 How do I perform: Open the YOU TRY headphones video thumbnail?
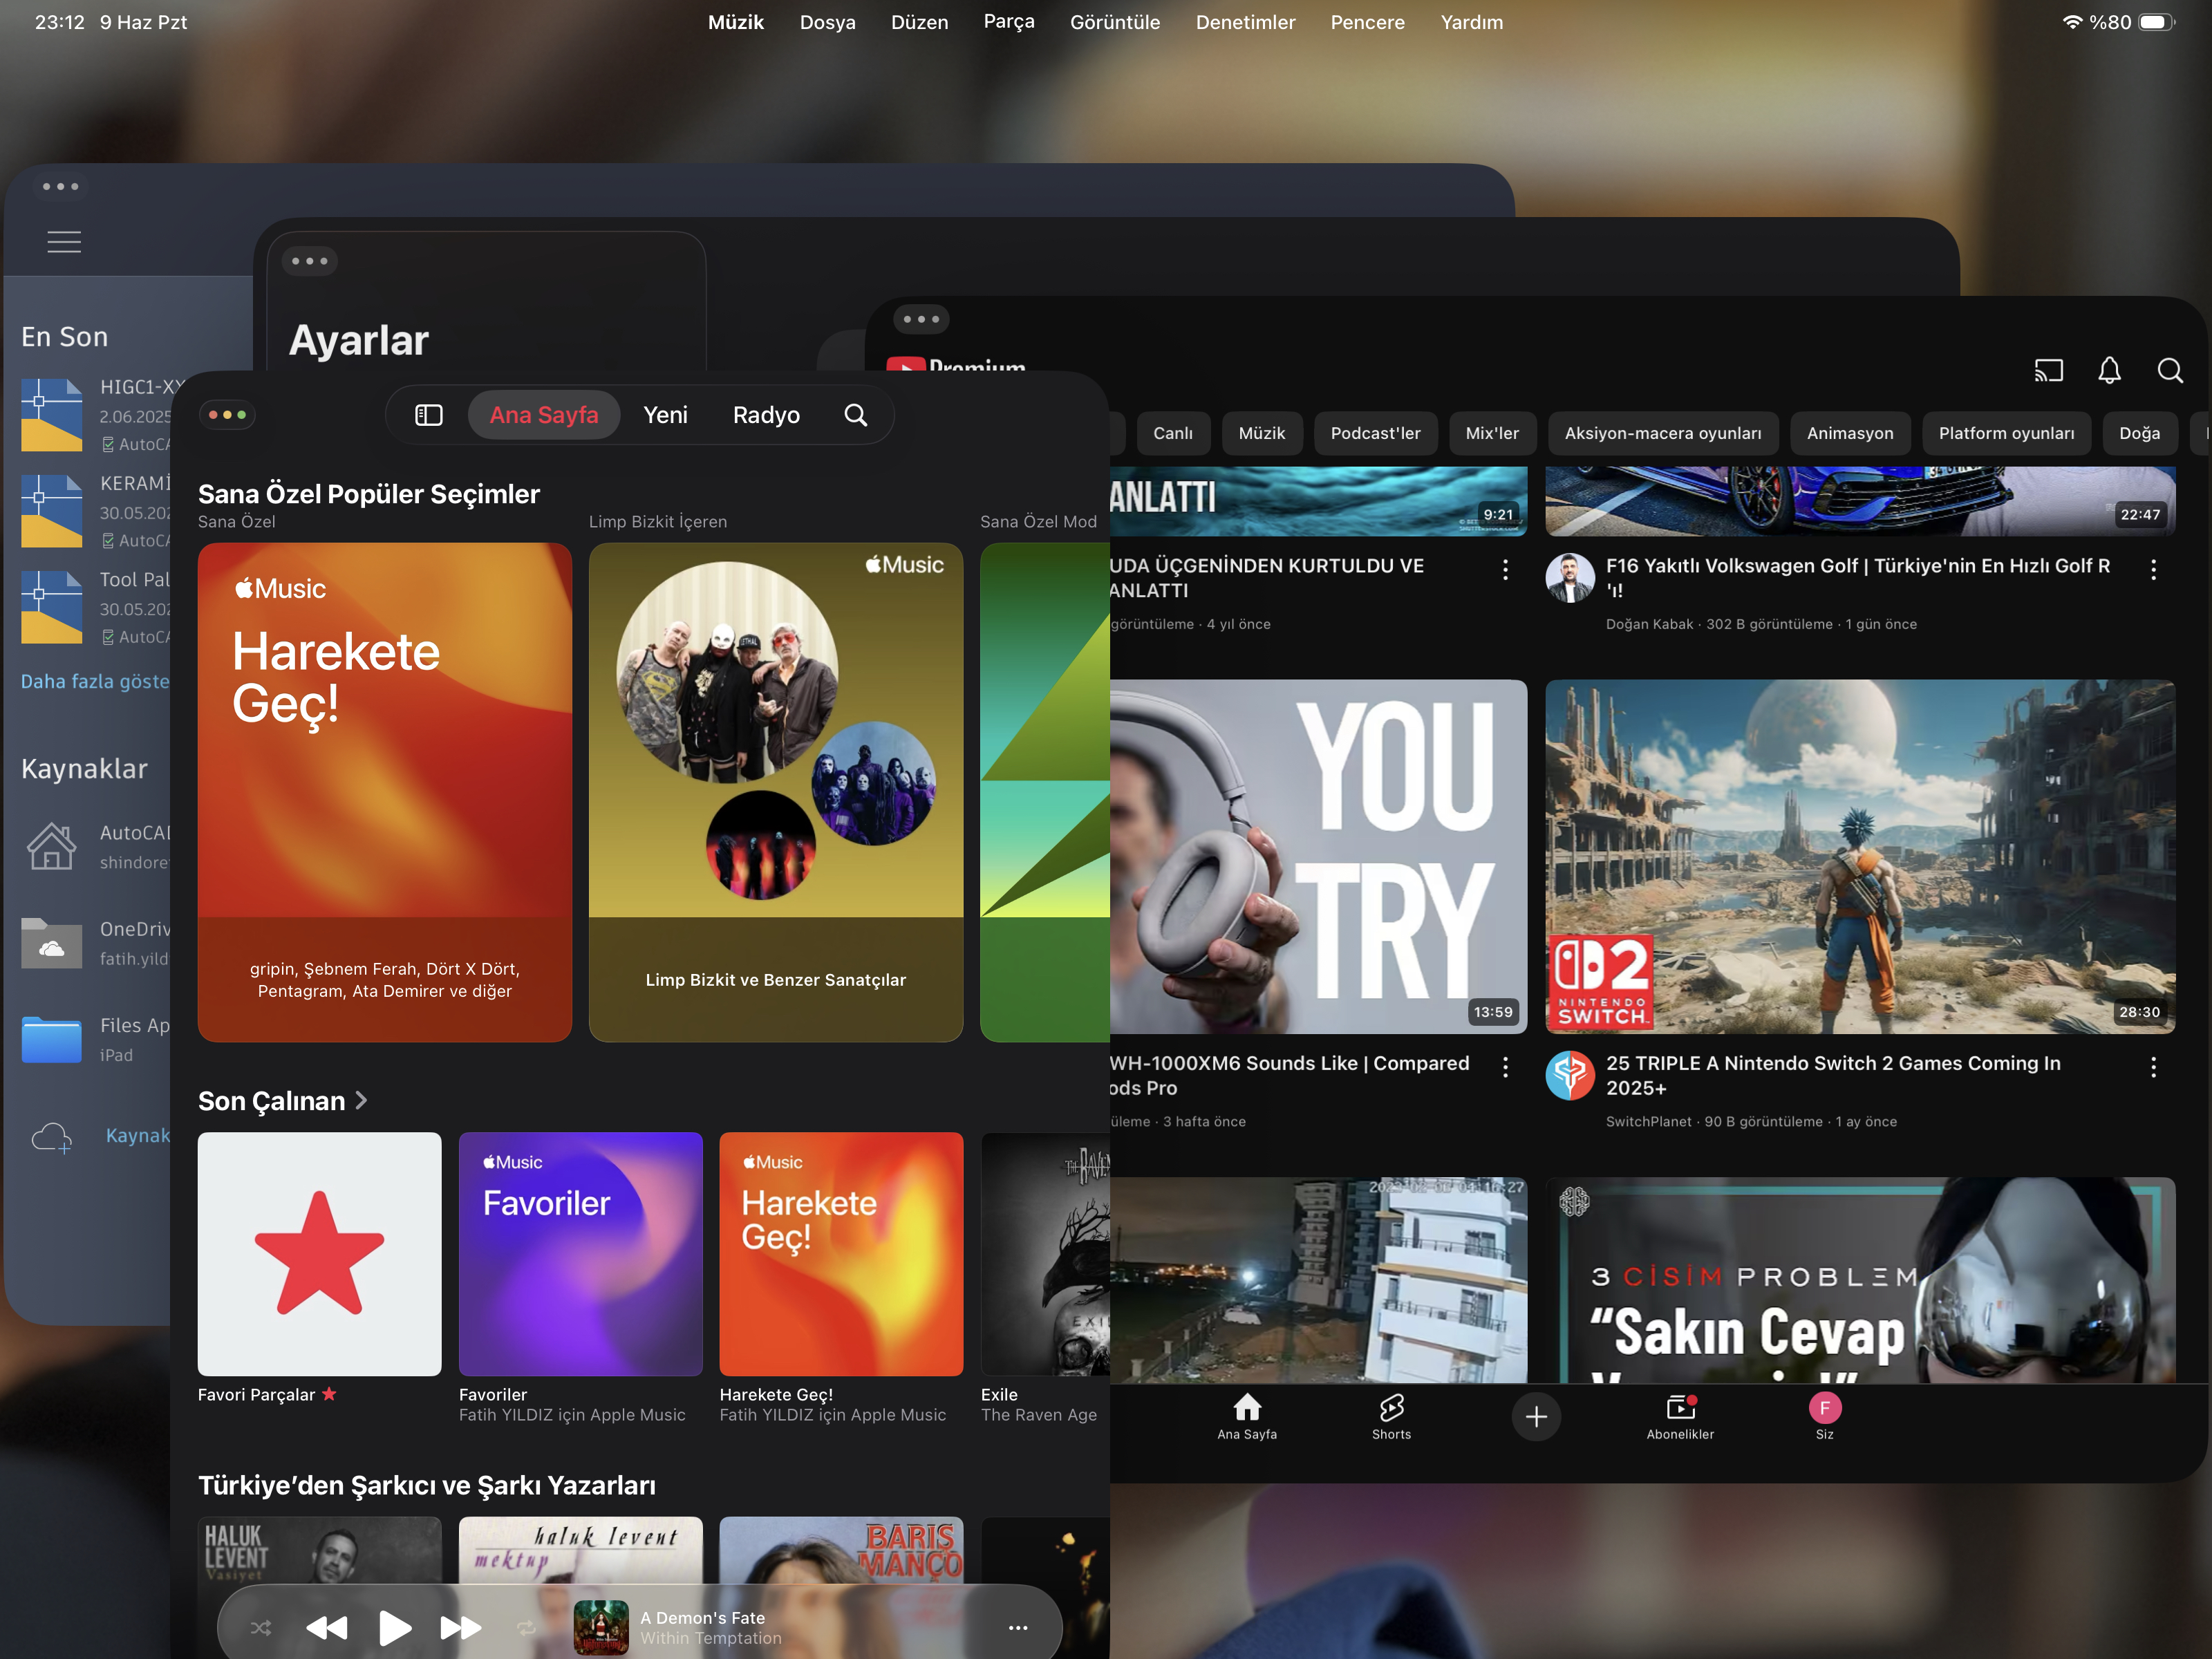pos(1318,856)
